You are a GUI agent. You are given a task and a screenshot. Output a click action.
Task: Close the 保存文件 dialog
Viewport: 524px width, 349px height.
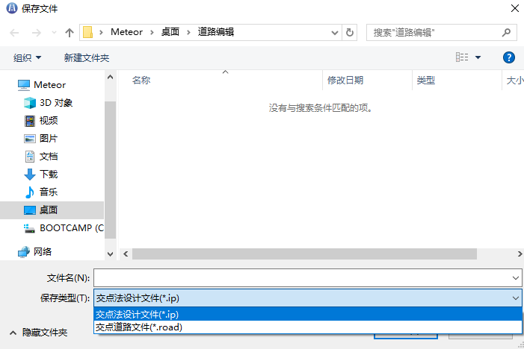(515, 8)
